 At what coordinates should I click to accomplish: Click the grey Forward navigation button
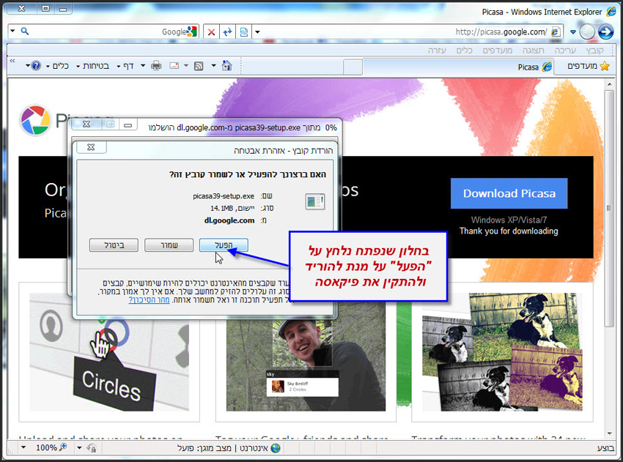click(587, 31)
